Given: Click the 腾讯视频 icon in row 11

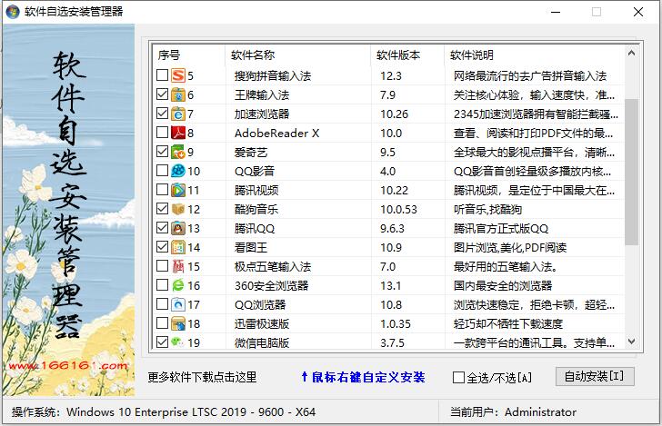Looking at the screenshot, I should click(178, 190).
